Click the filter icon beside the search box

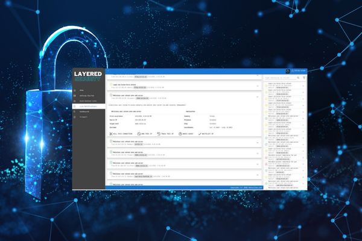tap(304, 78)
